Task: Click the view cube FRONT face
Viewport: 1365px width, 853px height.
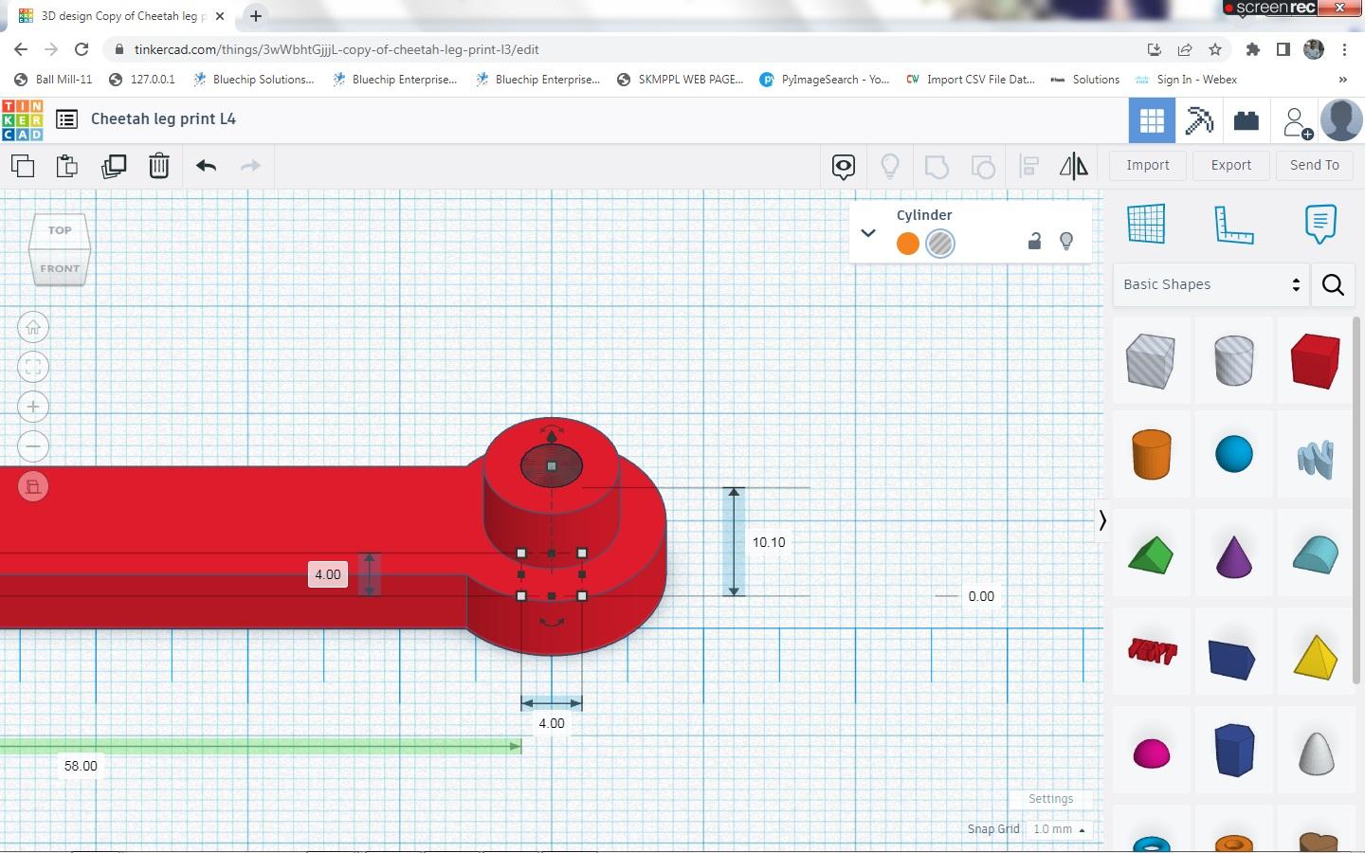Action: (60, 268)
